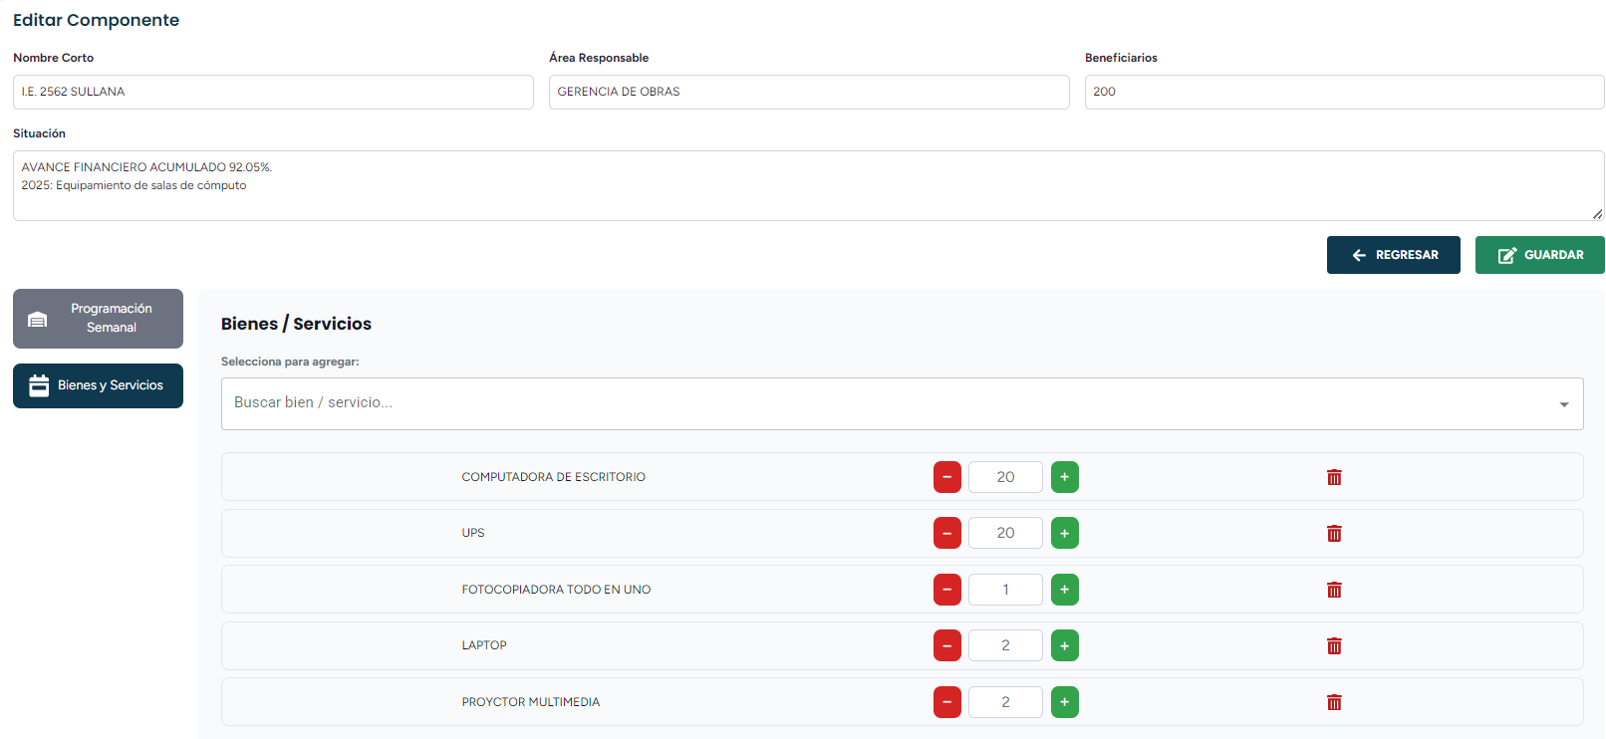Decrease PROYCTOR MULTIMEDIA quantity by one
This screenshot has width=1606, height=739.
click(x=946, y=702)
